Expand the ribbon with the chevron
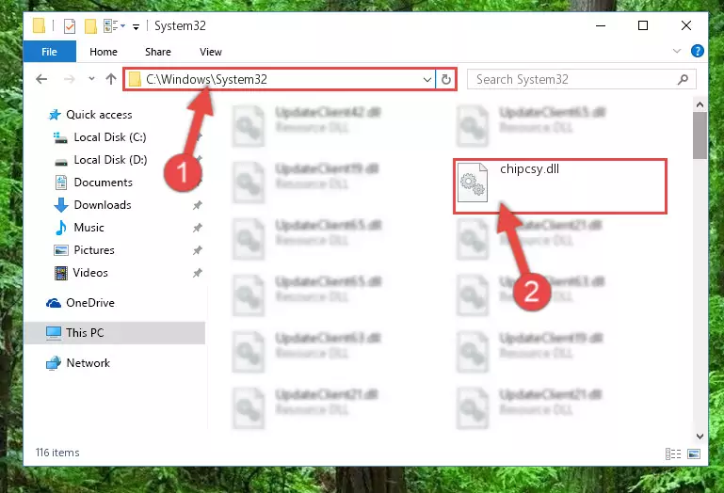724x493 pixels. coord(676,51)
